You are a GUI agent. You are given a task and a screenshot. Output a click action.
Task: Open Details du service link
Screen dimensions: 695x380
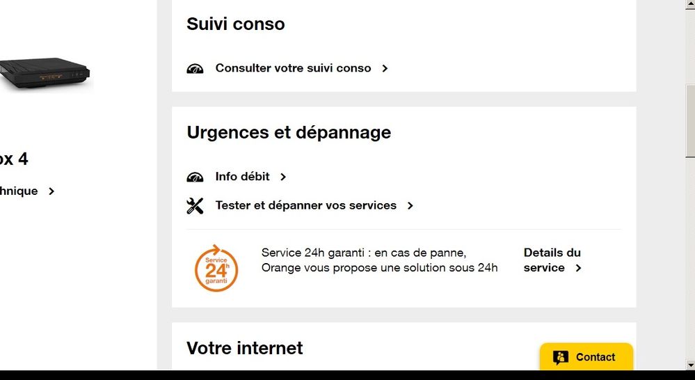coord(552,260)
